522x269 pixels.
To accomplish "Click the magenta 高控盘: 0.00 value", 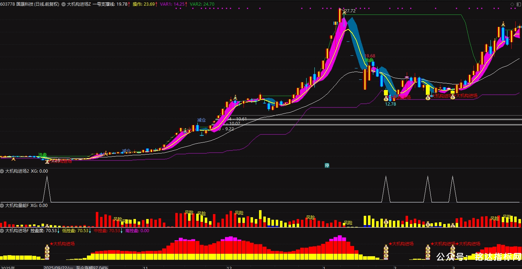I will point(137,231).
